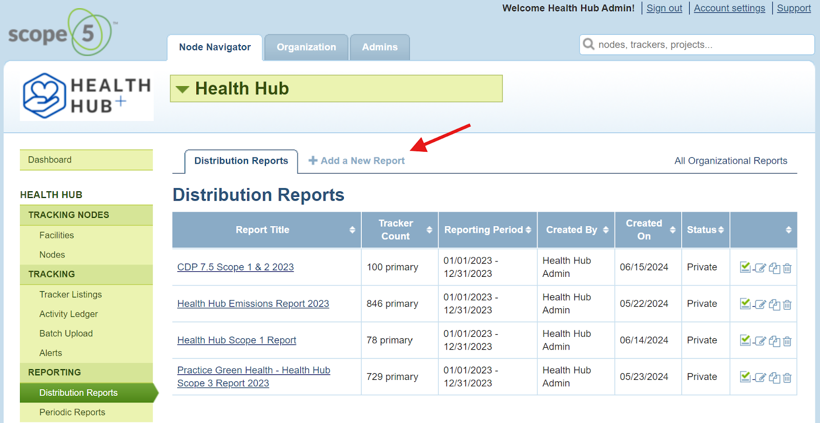Edit the Health Hub Emissions Report 2023
This screenshot has height=423, width=820.
pyautogui.click(x=760, y=305)
